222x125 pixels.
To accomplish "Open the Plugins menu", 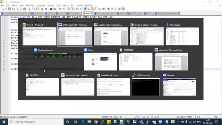I will (79, 6).
